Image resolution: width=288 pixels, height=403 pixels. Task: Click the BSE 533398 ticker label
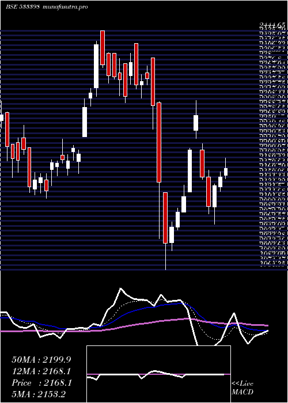coord(22,7)
